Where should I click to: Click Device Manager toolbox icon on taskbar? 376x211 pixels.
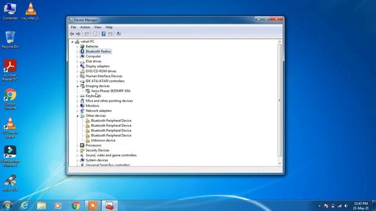[x=110, y=206]
